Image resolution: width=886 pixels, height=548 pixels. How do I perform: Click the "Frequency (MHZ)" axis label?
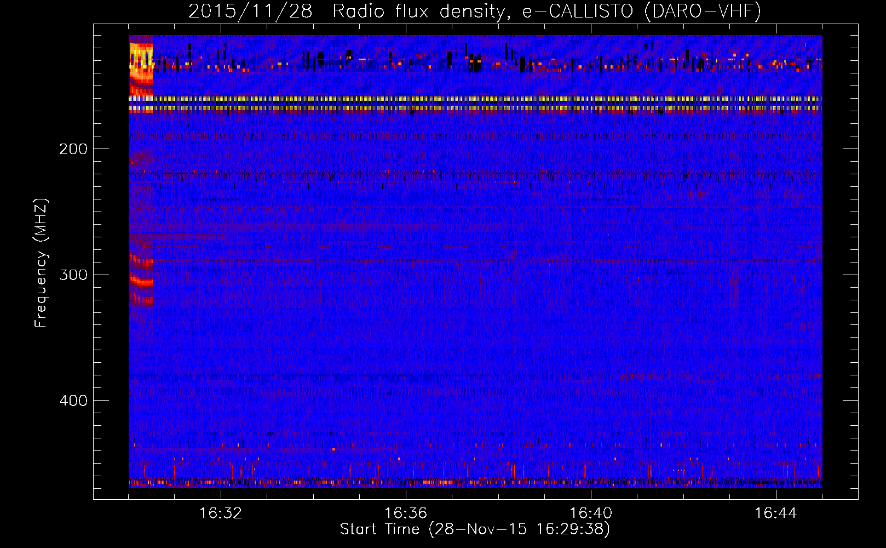point(41,262)
